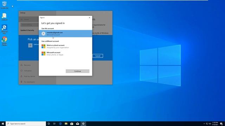Viewport: 225px width, 126px height.
Task: Open Cortana from the taskbar
Action: [49, 124]
